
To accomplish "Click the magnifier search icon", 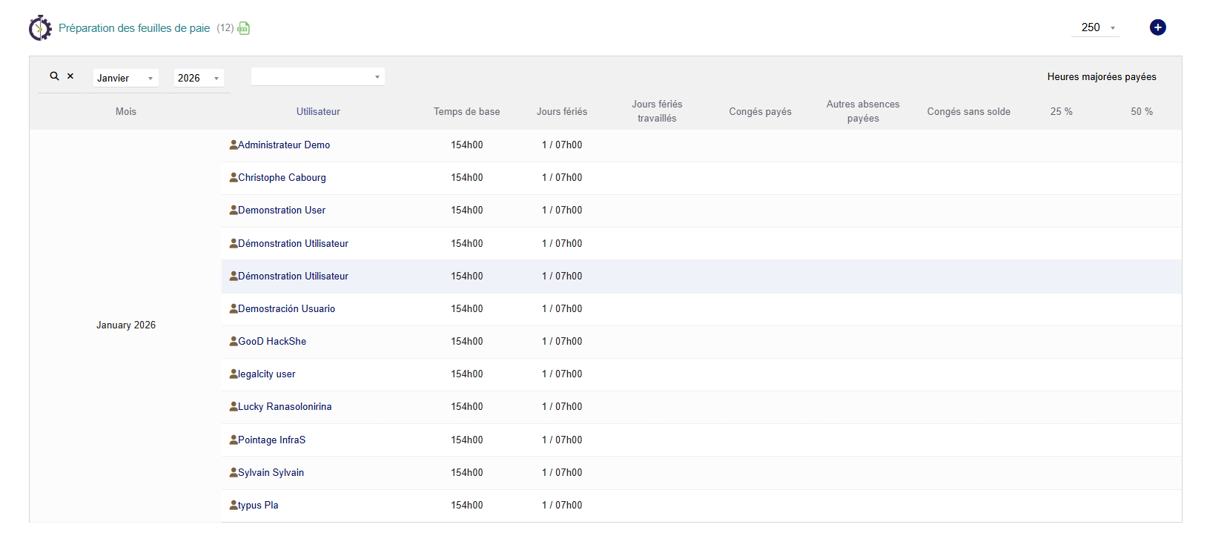I will [x=54, y=76].
